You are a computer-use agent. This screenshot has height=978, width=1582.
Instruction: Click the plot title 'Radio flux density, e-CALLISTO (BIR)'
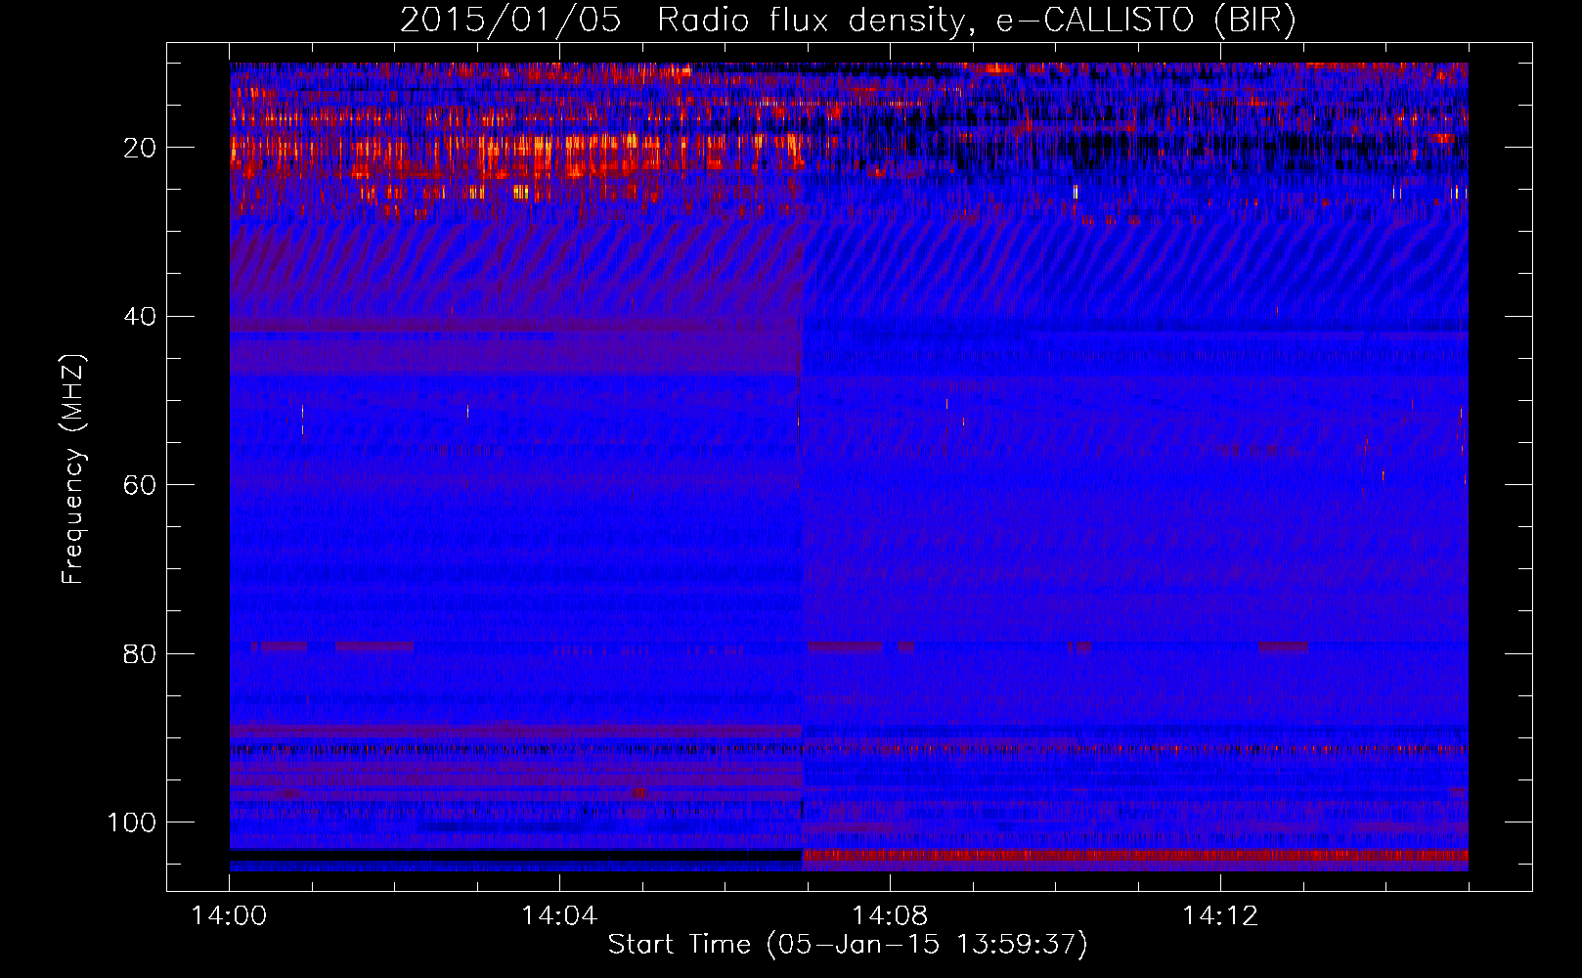976,20
